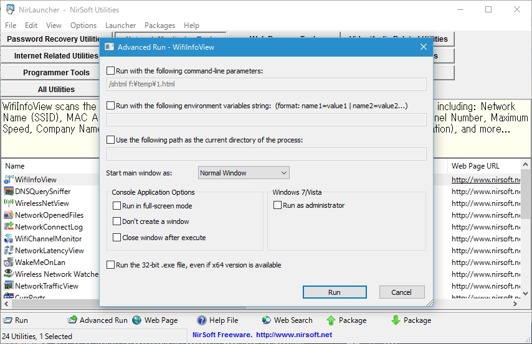Switch to All Utilities group
Viewport: 532px width, 344px height.
click(51, 89)
